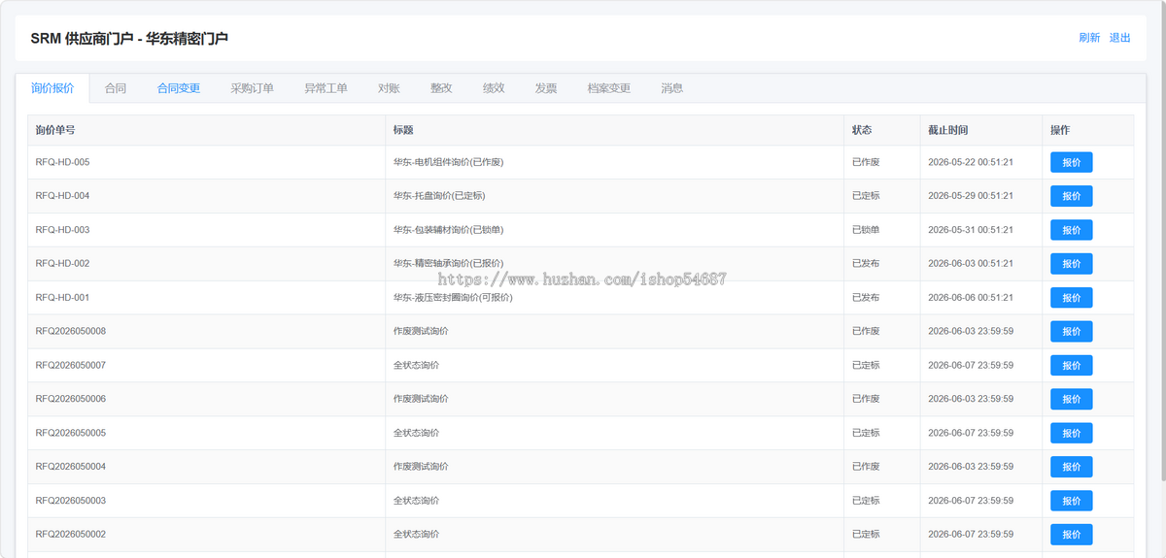Open the 整改 tab
Screen dimensions: 1166x558
tap(441, 88)
